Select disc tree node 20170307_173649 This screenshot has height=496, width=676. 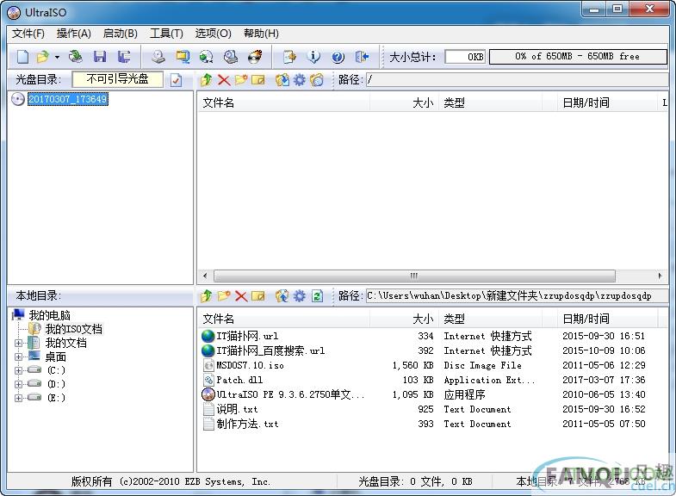(x=68, y=99)
